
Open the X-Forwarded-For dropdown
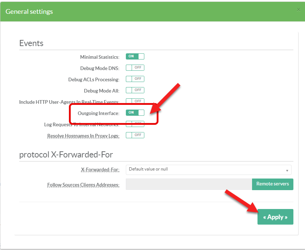[x=208, y=169]
